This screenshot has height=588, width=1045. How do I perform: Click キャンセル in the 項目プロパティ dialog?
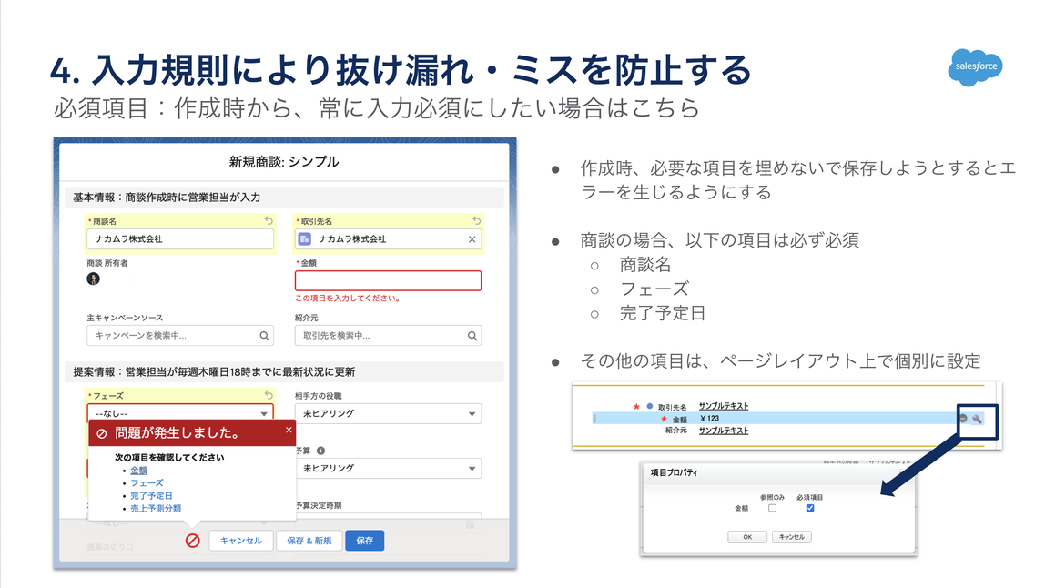click(792, 537)
